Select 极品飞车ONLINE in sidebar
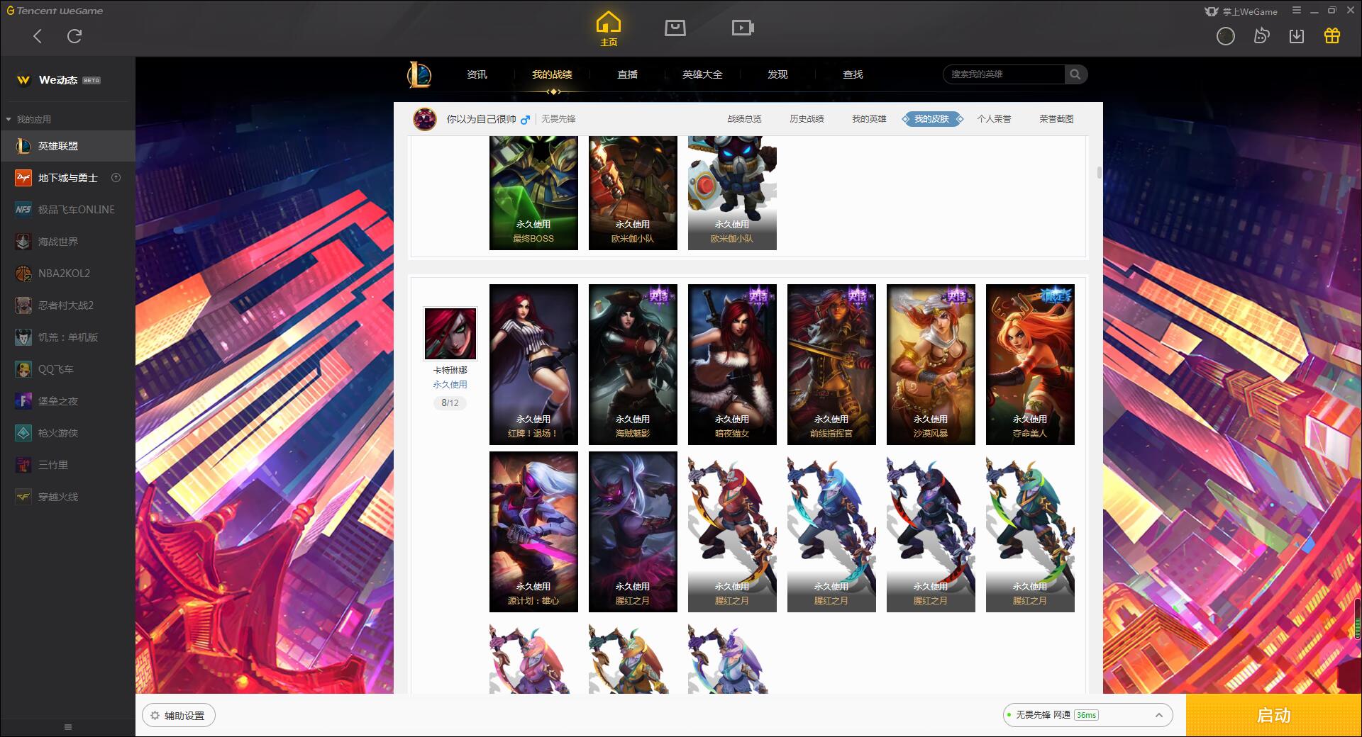Screen dimensions: 1362x737 coord(67,210)
